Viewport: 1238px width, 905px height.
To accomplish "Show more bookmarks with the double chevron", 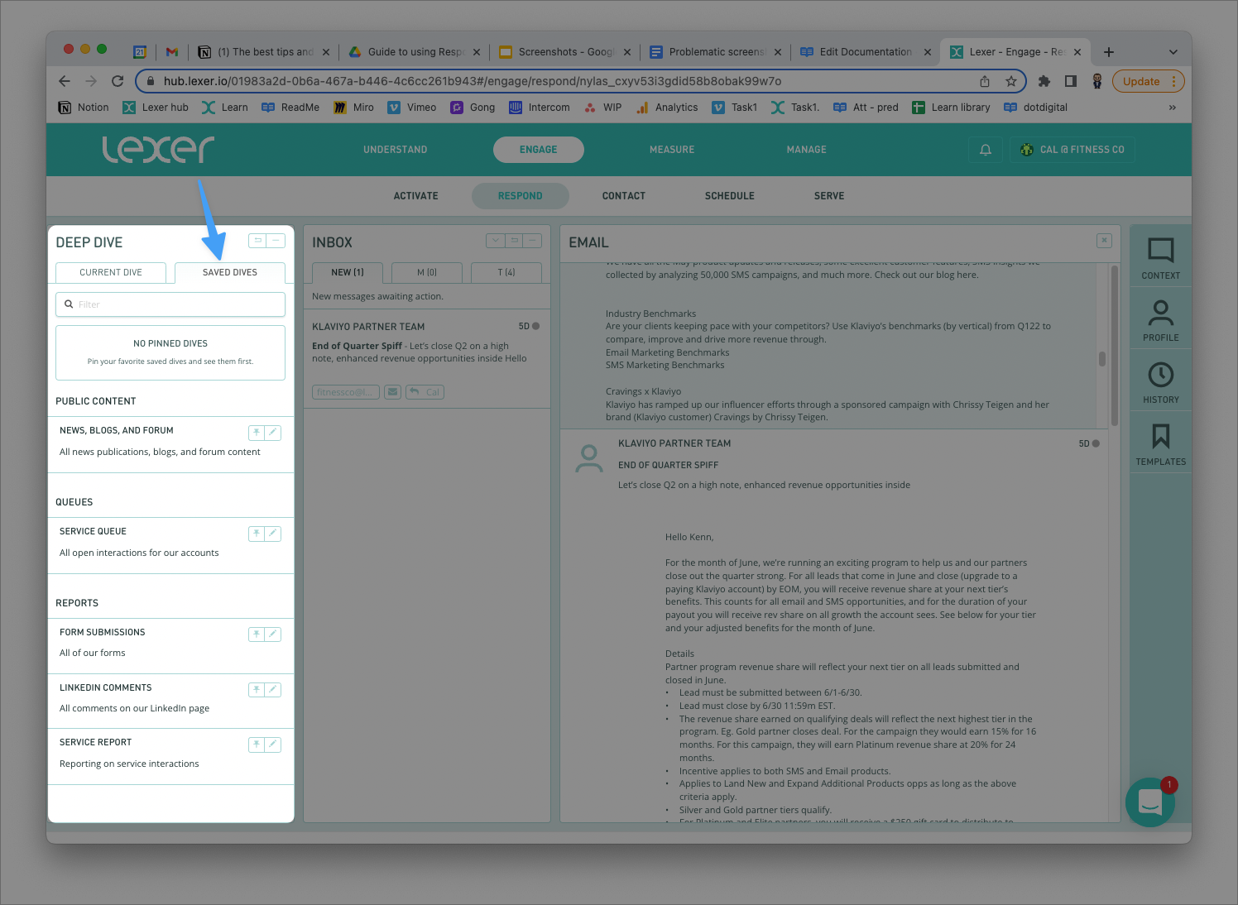I will pos(1172,108).
